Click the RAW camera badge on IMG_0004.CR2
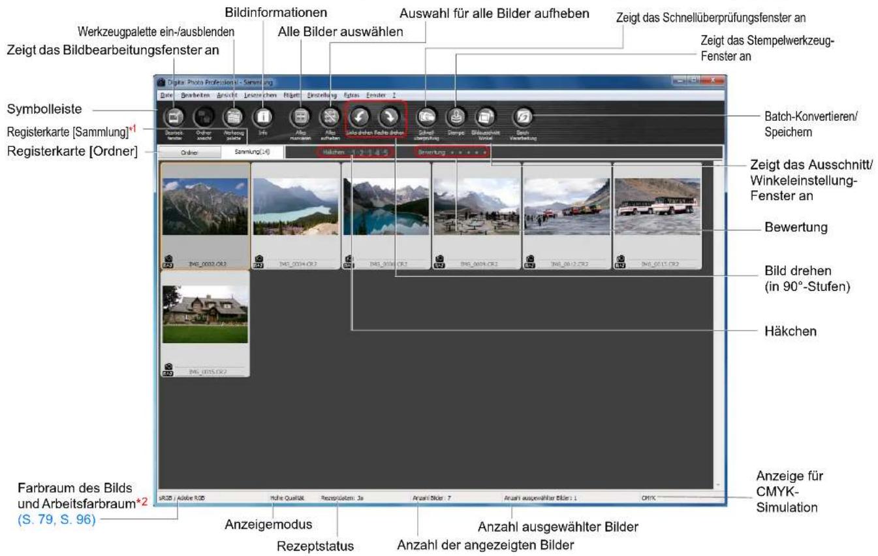Image resolution: width=878 pixels, height=556 pixels. [x=257, y=262]
